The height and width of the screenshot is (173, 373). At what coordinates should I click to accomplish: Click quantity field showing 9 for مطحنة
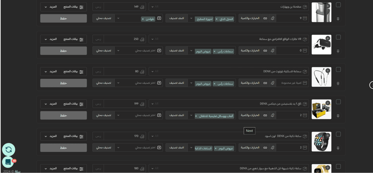tap(292, 18)
